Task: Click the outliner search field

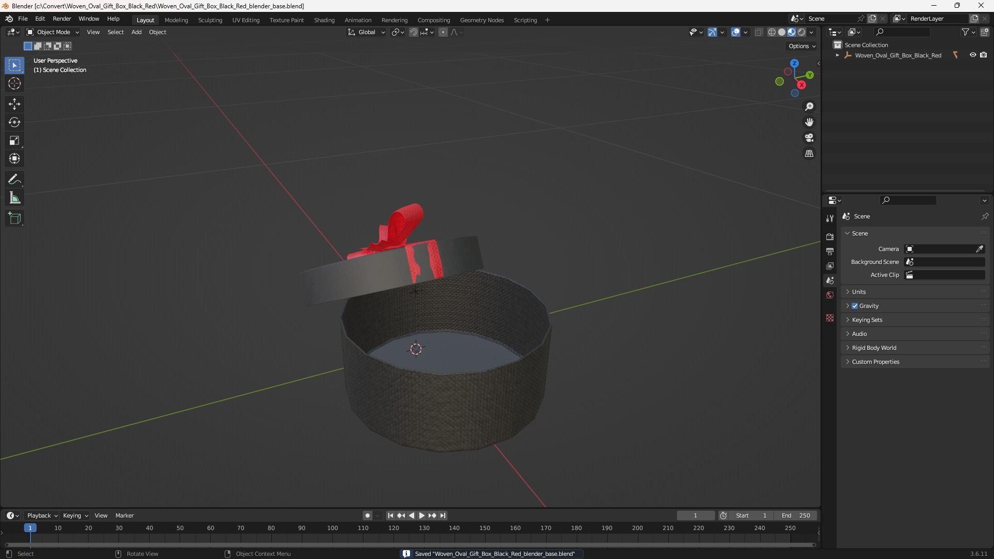Action: click(902, 32)
